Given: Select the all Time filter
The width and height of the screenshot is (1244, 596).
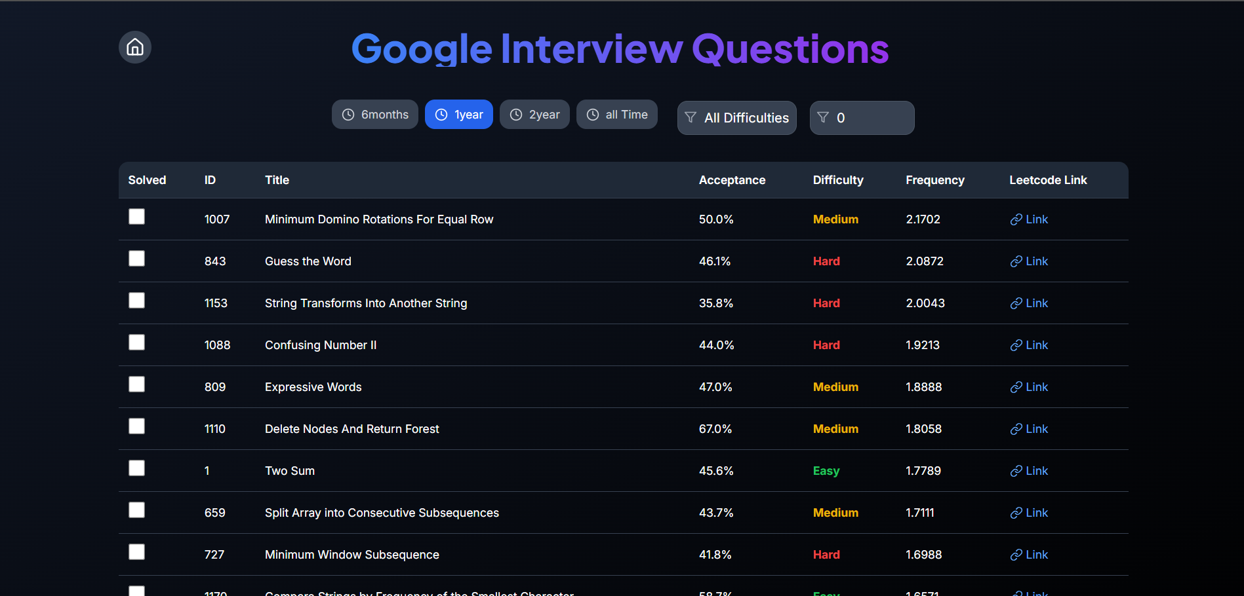Looking at the screenshot, I should pyautogui.click(x=617, y=115).
